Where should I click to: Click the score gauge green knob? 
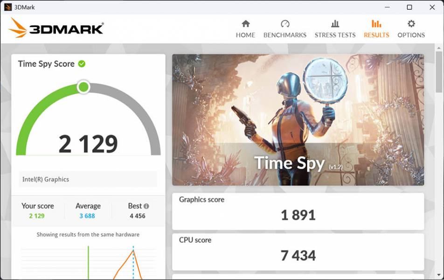point(83,87)
